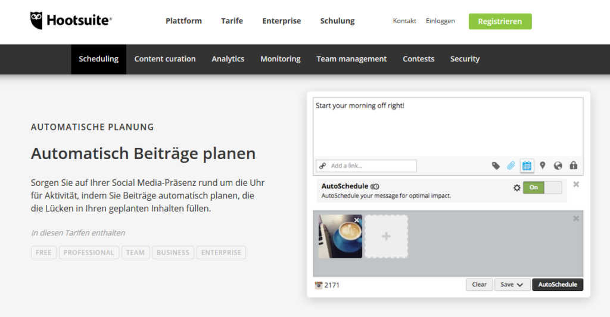Select the BUSINESS plan tag
The width and height of the screenshot is (610, 317).
(x=173, y=253)
